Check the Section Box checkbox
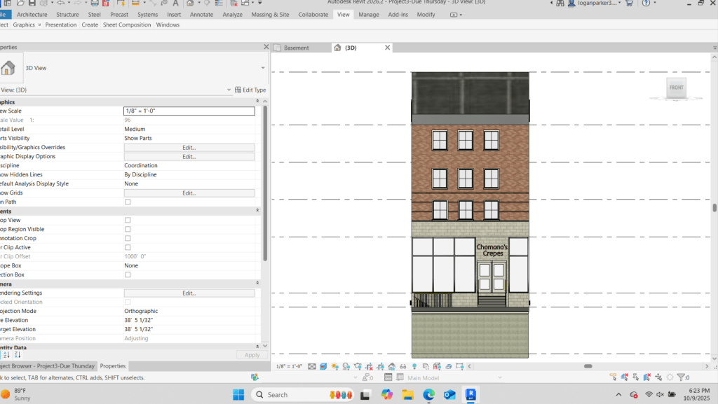 128,274
